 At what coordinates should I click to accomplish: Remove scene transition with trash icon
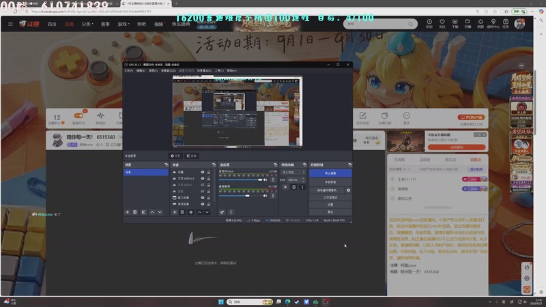(294, 187)
